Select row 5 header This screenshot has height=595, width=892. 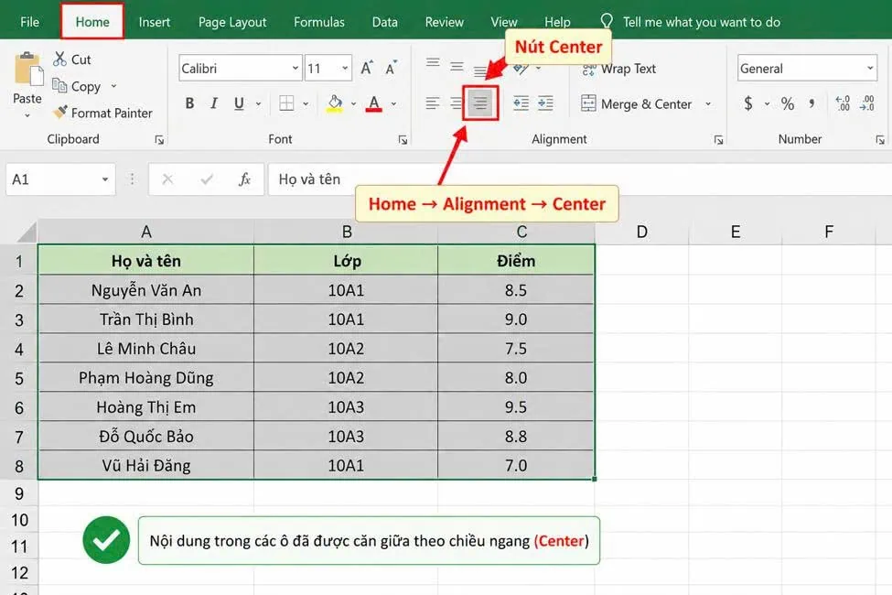point(19,378)
